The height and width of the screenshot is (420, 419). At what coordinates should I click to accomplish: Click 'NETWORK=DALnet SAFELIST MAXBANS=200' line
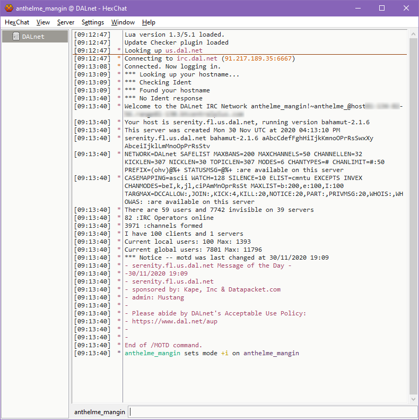255,162
